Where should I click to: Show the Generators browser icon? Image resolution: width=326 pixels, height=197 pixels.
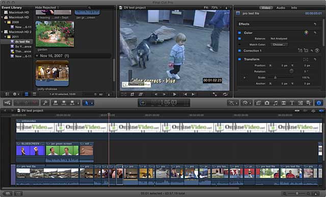[x=300, y=103]
